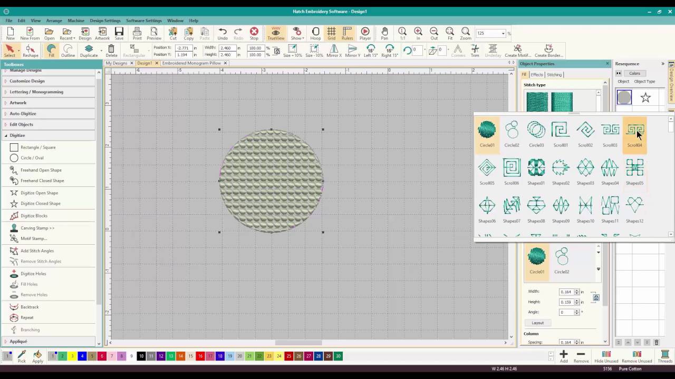Viewport: 675px width, 379px height.
Task: Open the Effects tab in Object Properties
Action: click(537, 75)
